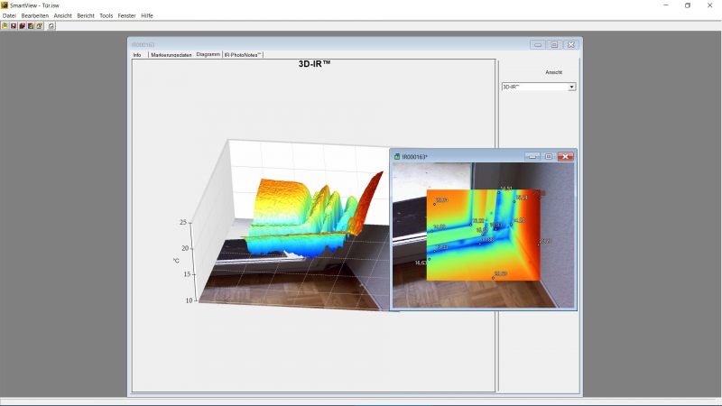
Task: Open the Datei menu
Action: coord(10,15)
